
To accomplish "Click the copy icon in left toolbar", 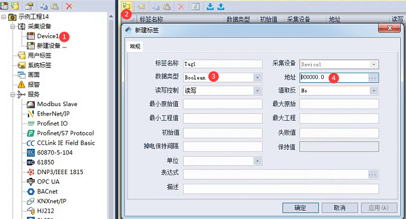I will pyautogui.click(x=43, y=6).
